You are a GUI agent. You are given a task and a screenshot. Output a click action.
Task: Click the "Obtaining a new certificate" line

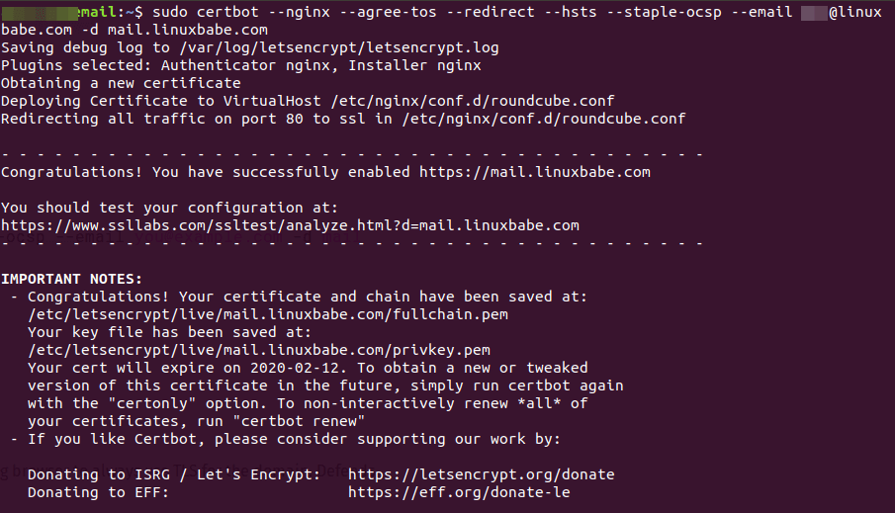coord(121,83)
